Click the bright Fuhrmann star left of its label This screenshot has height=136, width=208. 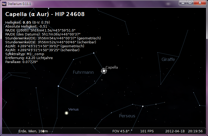pos(58,86)
